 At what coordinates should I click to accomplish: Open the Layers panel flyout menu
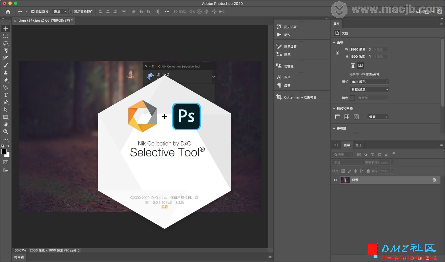442,145
